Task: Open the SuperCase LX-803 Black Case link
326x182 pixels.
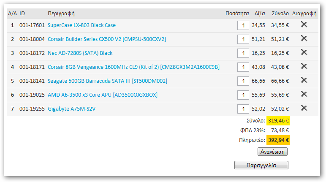Action: [x=81, y=25]
